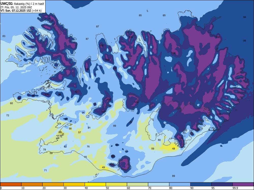Select the humidity value '56' on the map

tap(60, 132)
